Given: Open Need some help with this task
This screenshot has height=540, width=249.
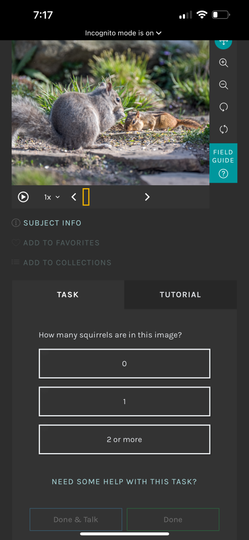Looking at the screenshot, I should click(124, 482).
